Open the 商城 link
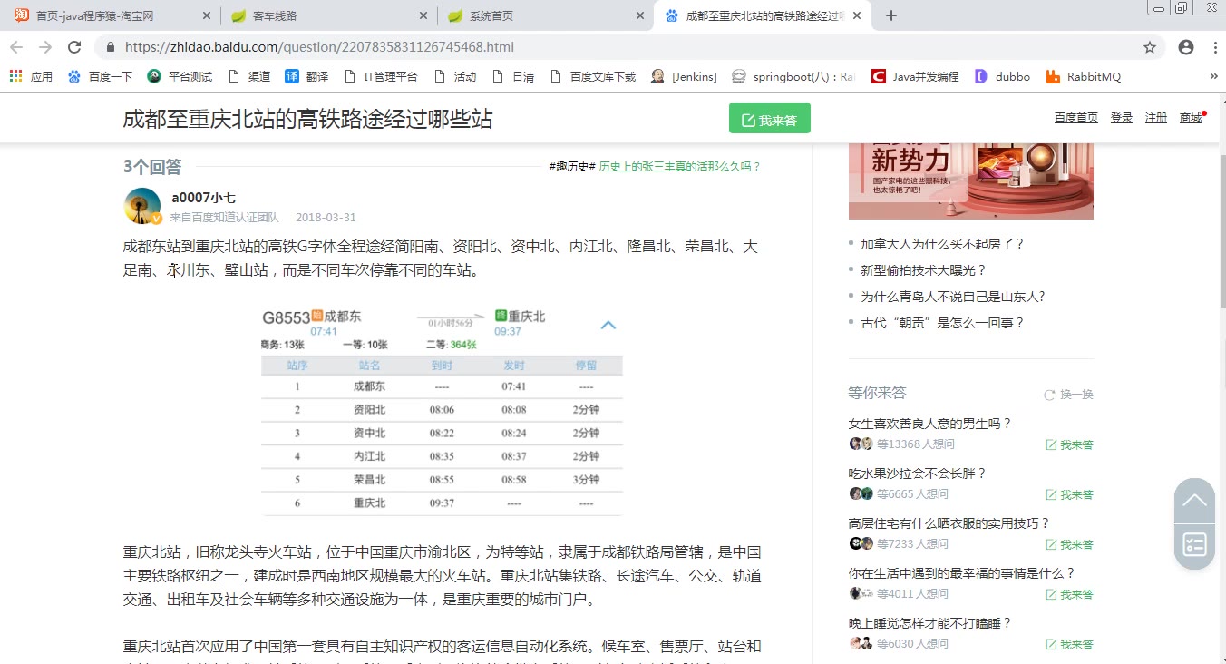The width and height of the screenshot is (1226, 664). coord(1191,118)
